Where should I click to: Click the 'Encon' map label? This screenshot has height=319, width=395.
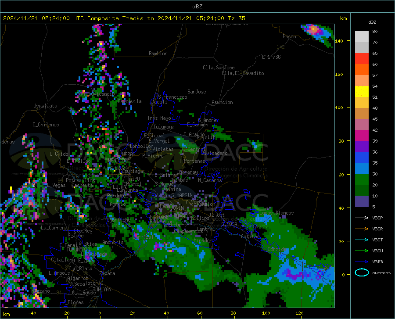(289, 36)
